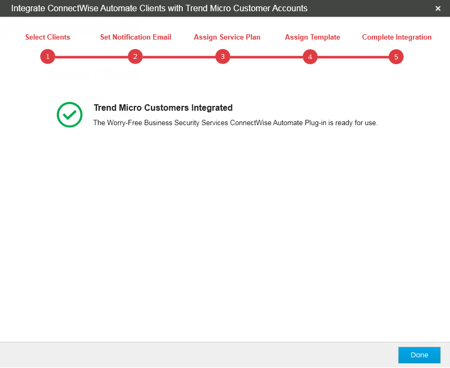Click progress line between steps 2 and 3
The width and height of the screenshot is (450, 368).
click(x=179, y=57)
